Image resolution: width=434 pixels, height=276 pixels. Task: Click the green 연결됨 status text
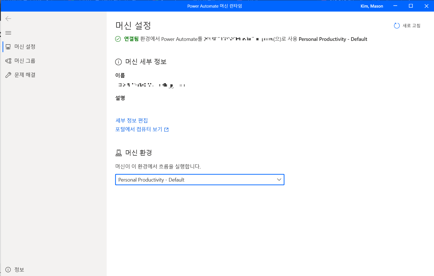[131, 39]
